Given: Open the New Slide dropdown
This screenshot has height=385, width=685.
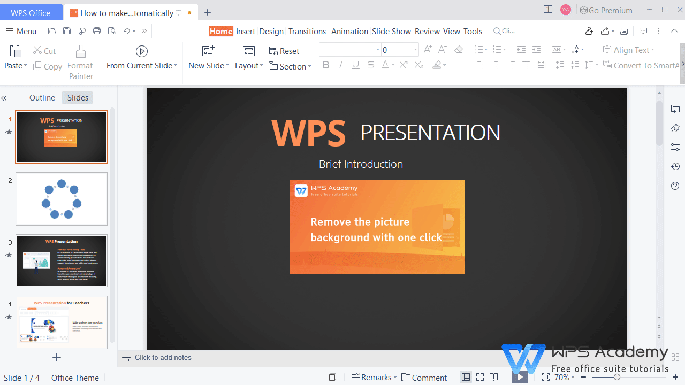Looking at the screenshot, I should click(227, 66).
